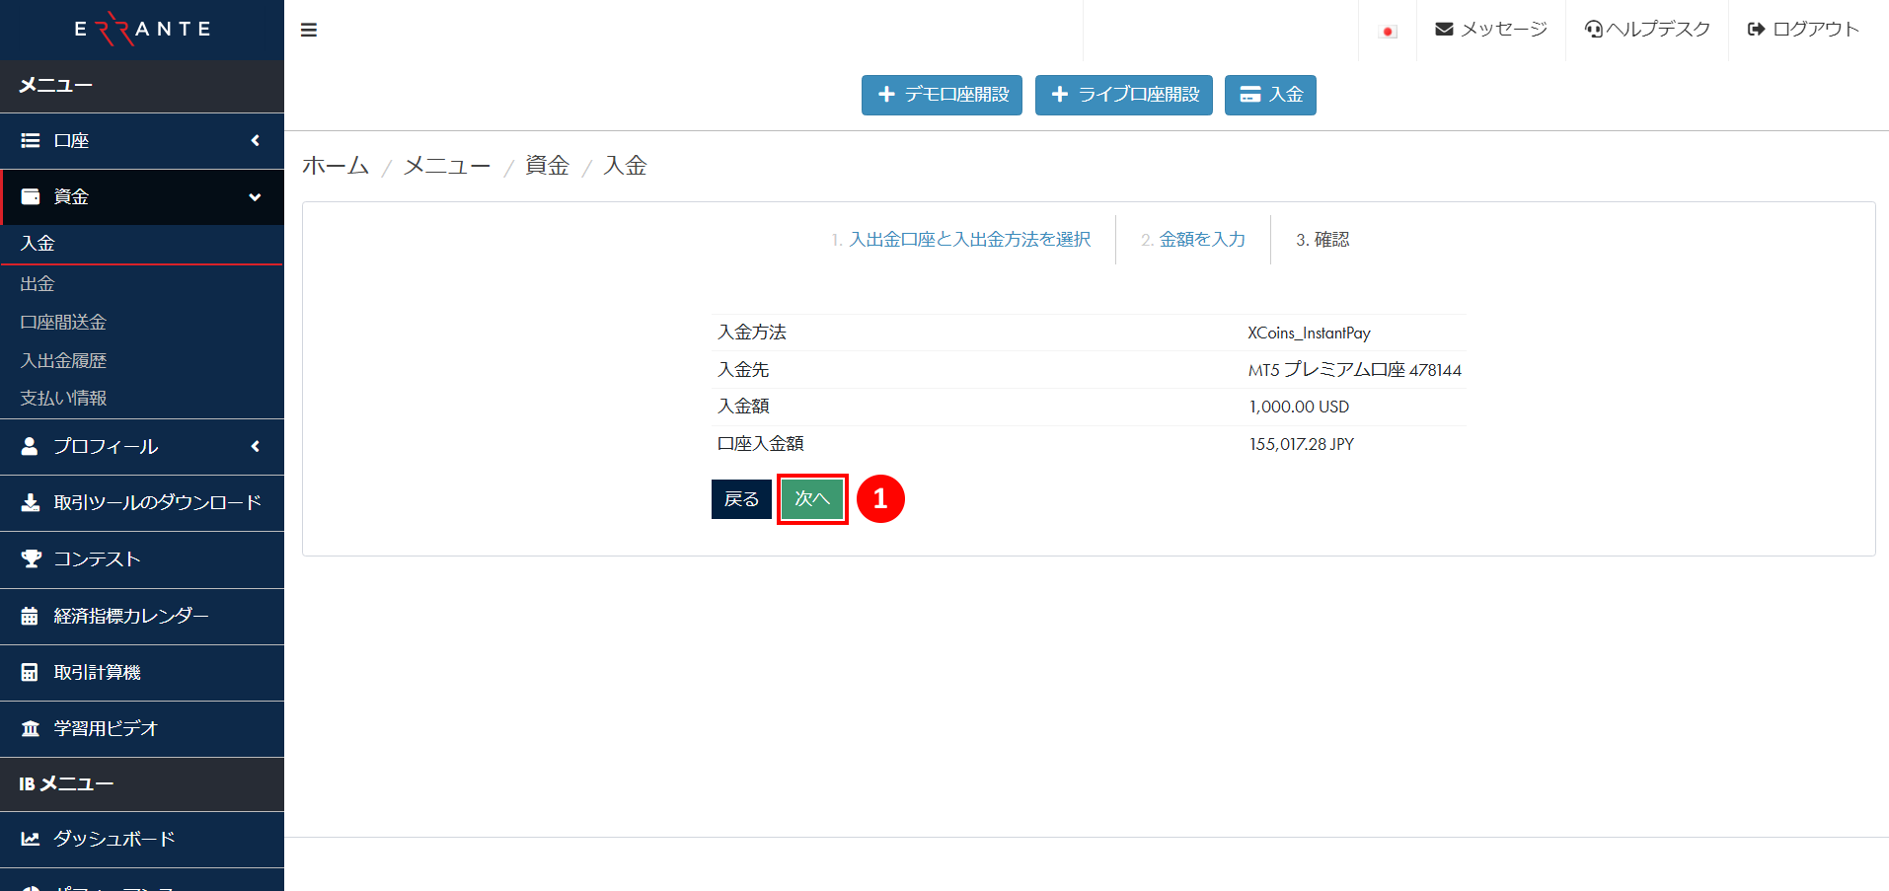Click the hamburger menu toggle icon

[x=309, y=31]
